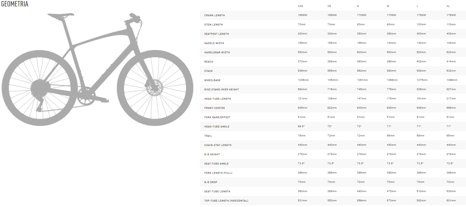466x207 pixels.
Task: Click the TRAIL row label
Action: (208, 136)
